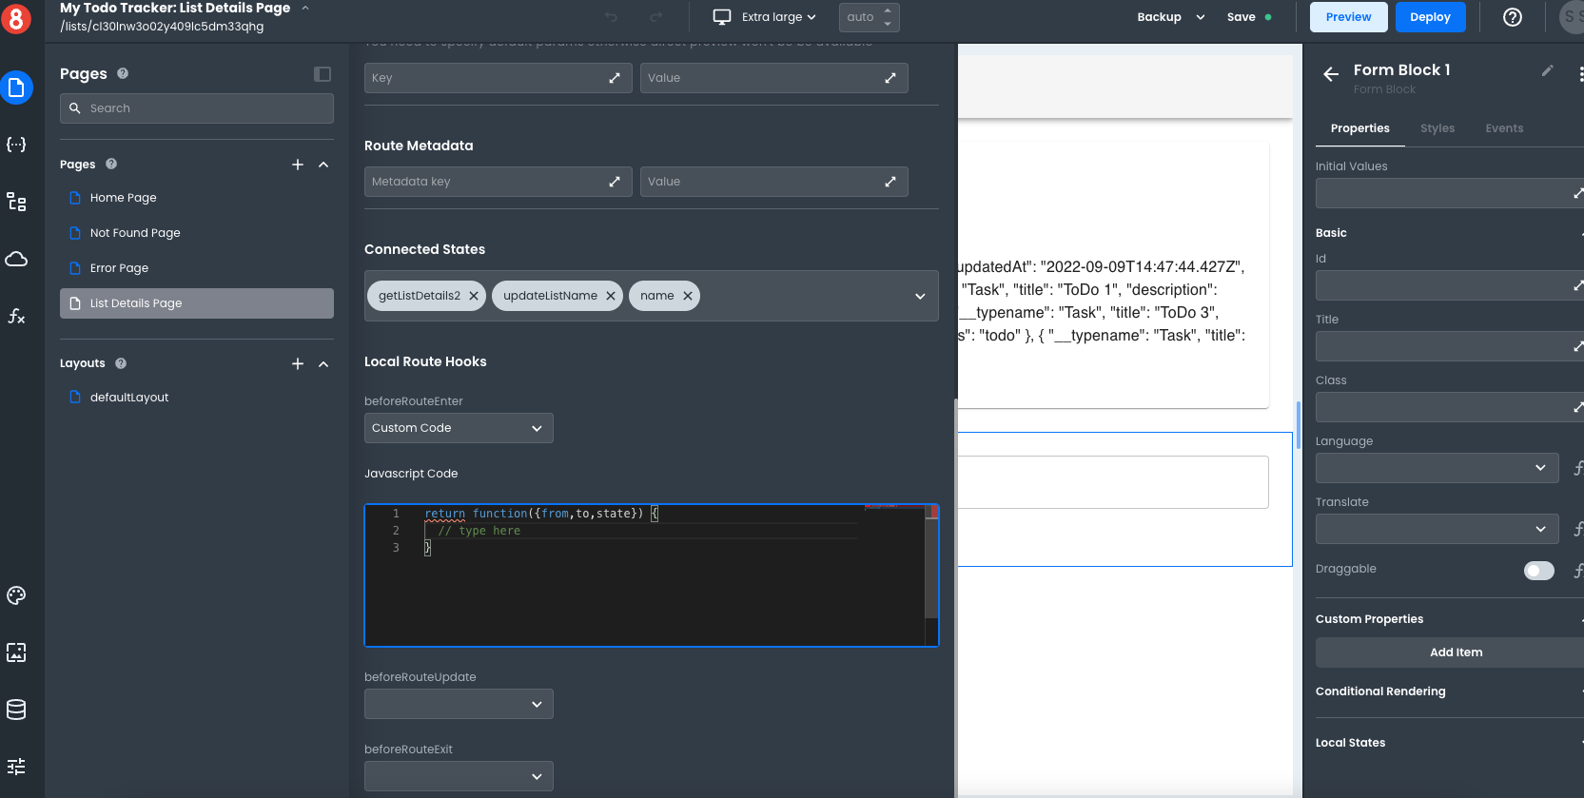Open the theme palette icon in sidebar
This screenshot has width=1584, height=798.
[x=16, y=595]
